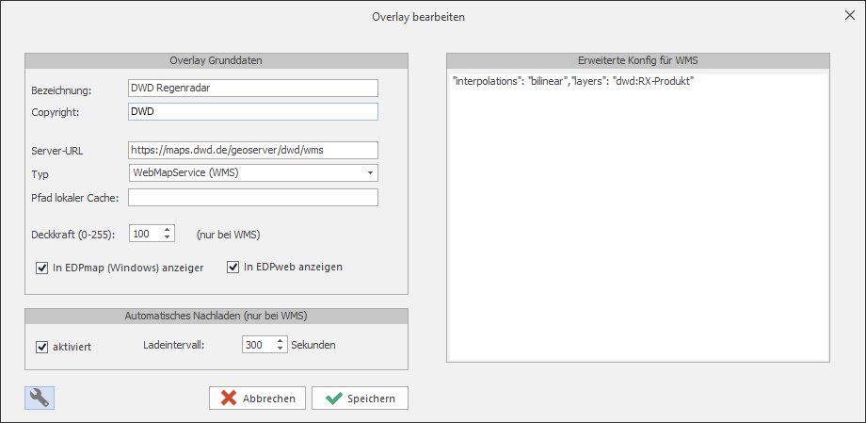Click the Sekunden label
866x423 pixels.
[313, 345]
